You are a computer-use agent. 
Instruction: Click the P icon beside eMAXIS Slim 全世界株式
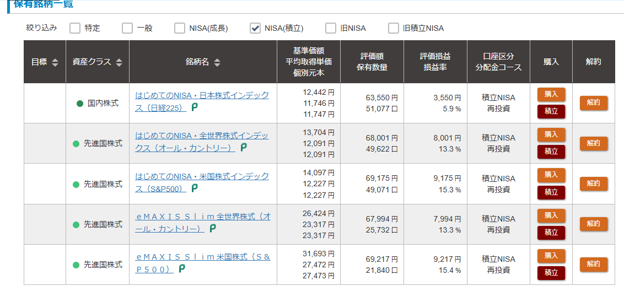click(213, 229)
